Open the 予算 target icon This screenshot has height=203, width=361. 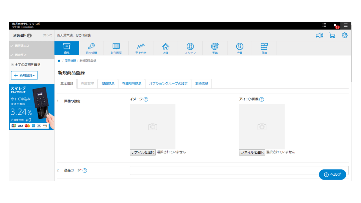click(215, 48)
